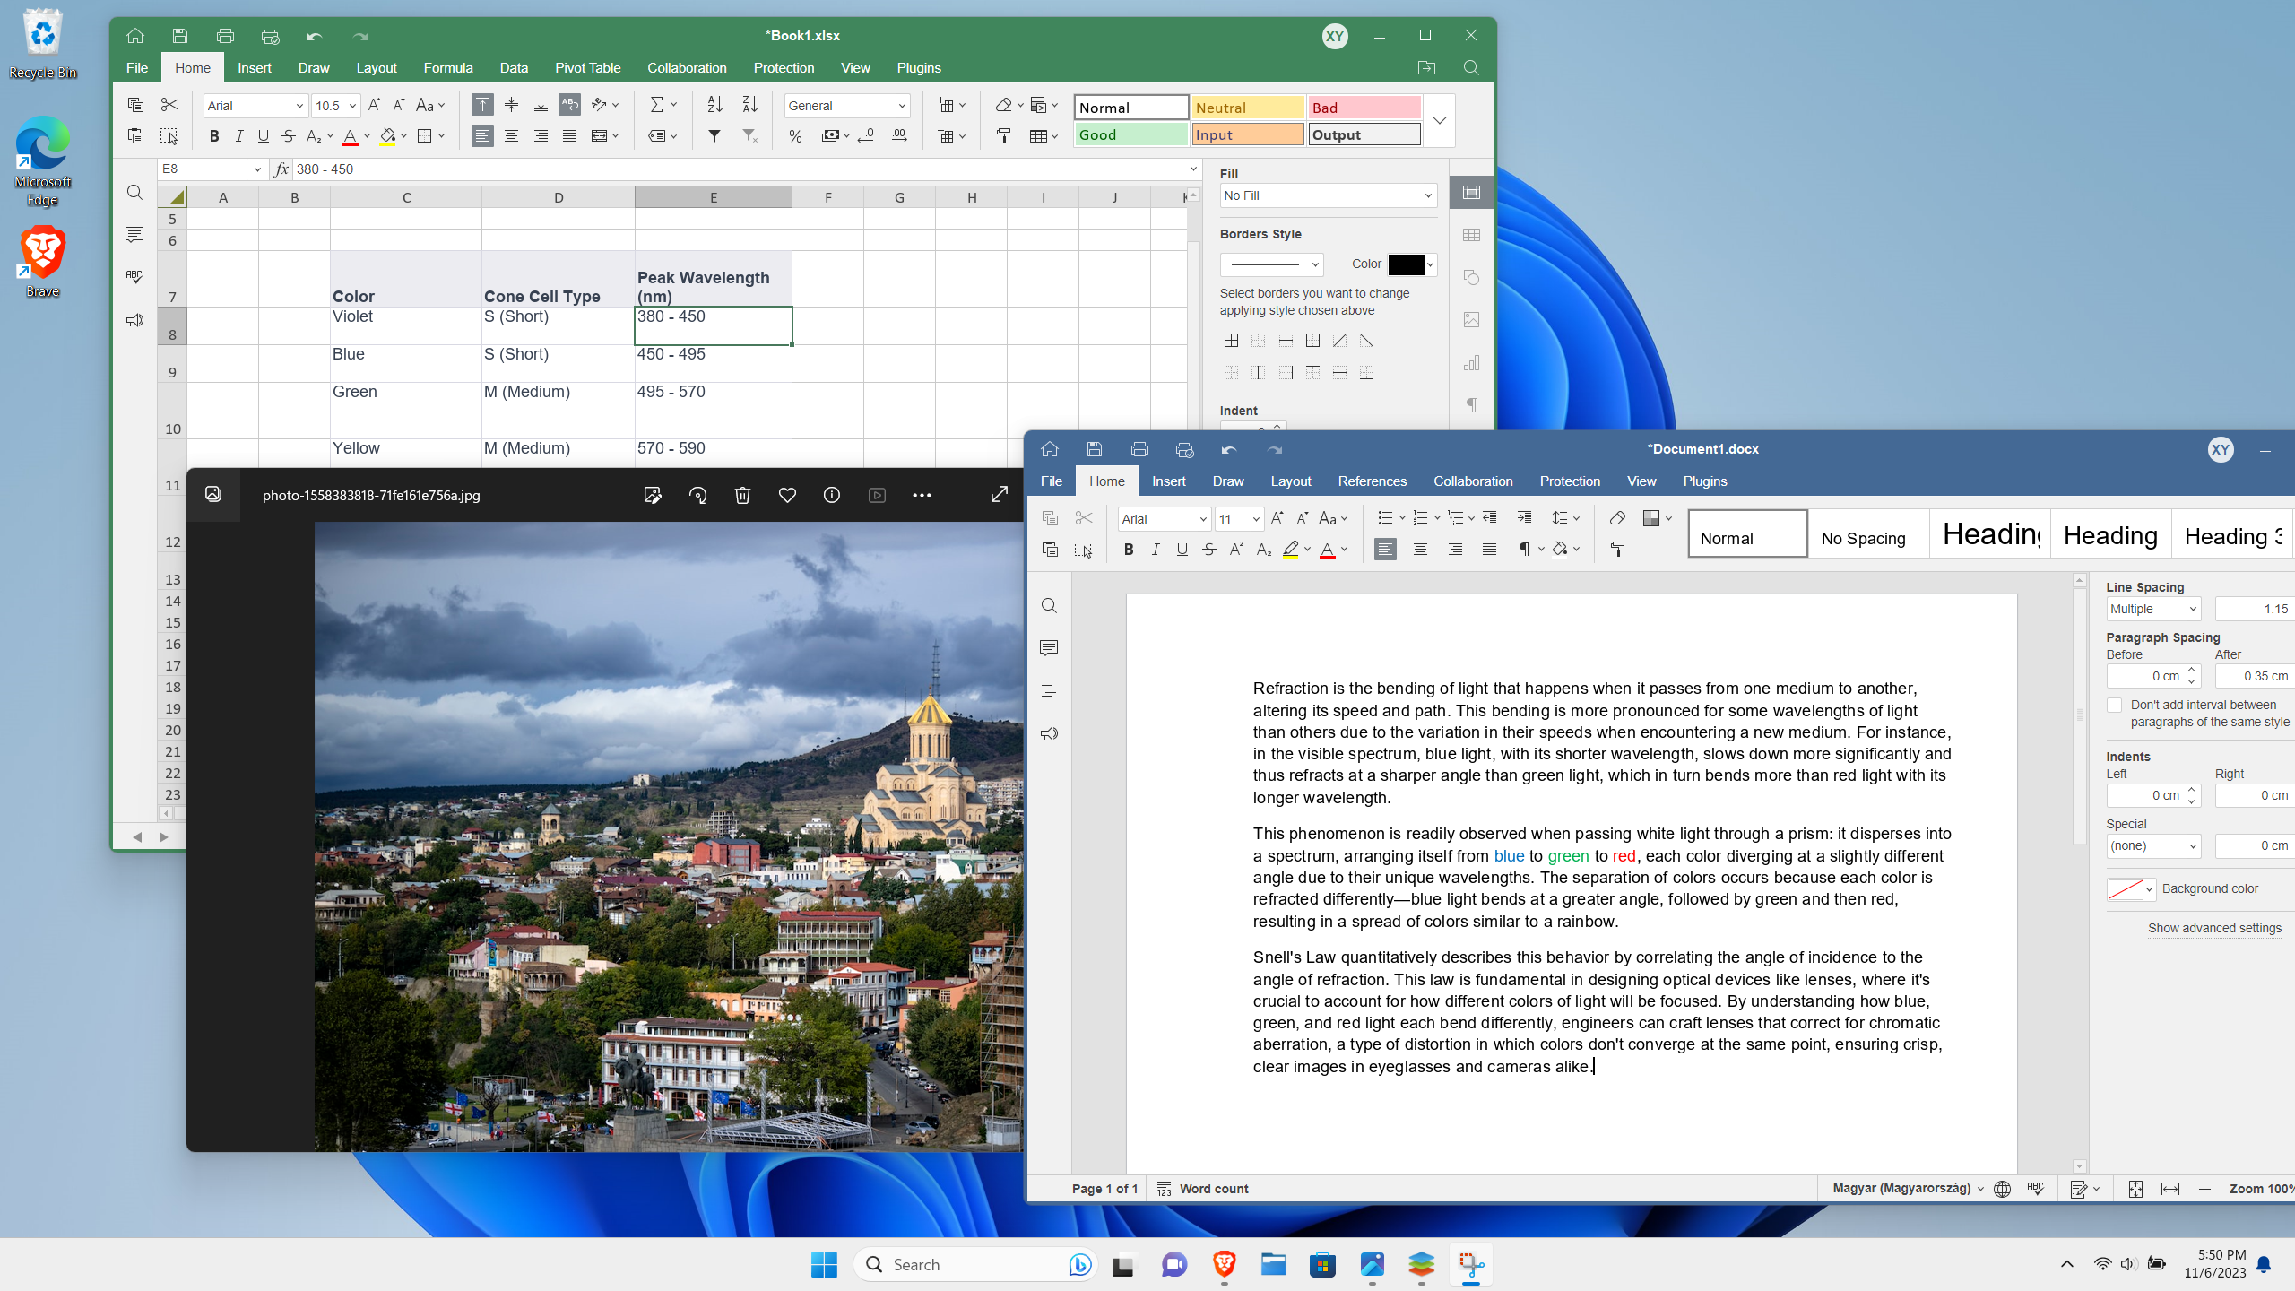Click document font color red A button
The image size is (2295, 1291).
coord(1328,550)
